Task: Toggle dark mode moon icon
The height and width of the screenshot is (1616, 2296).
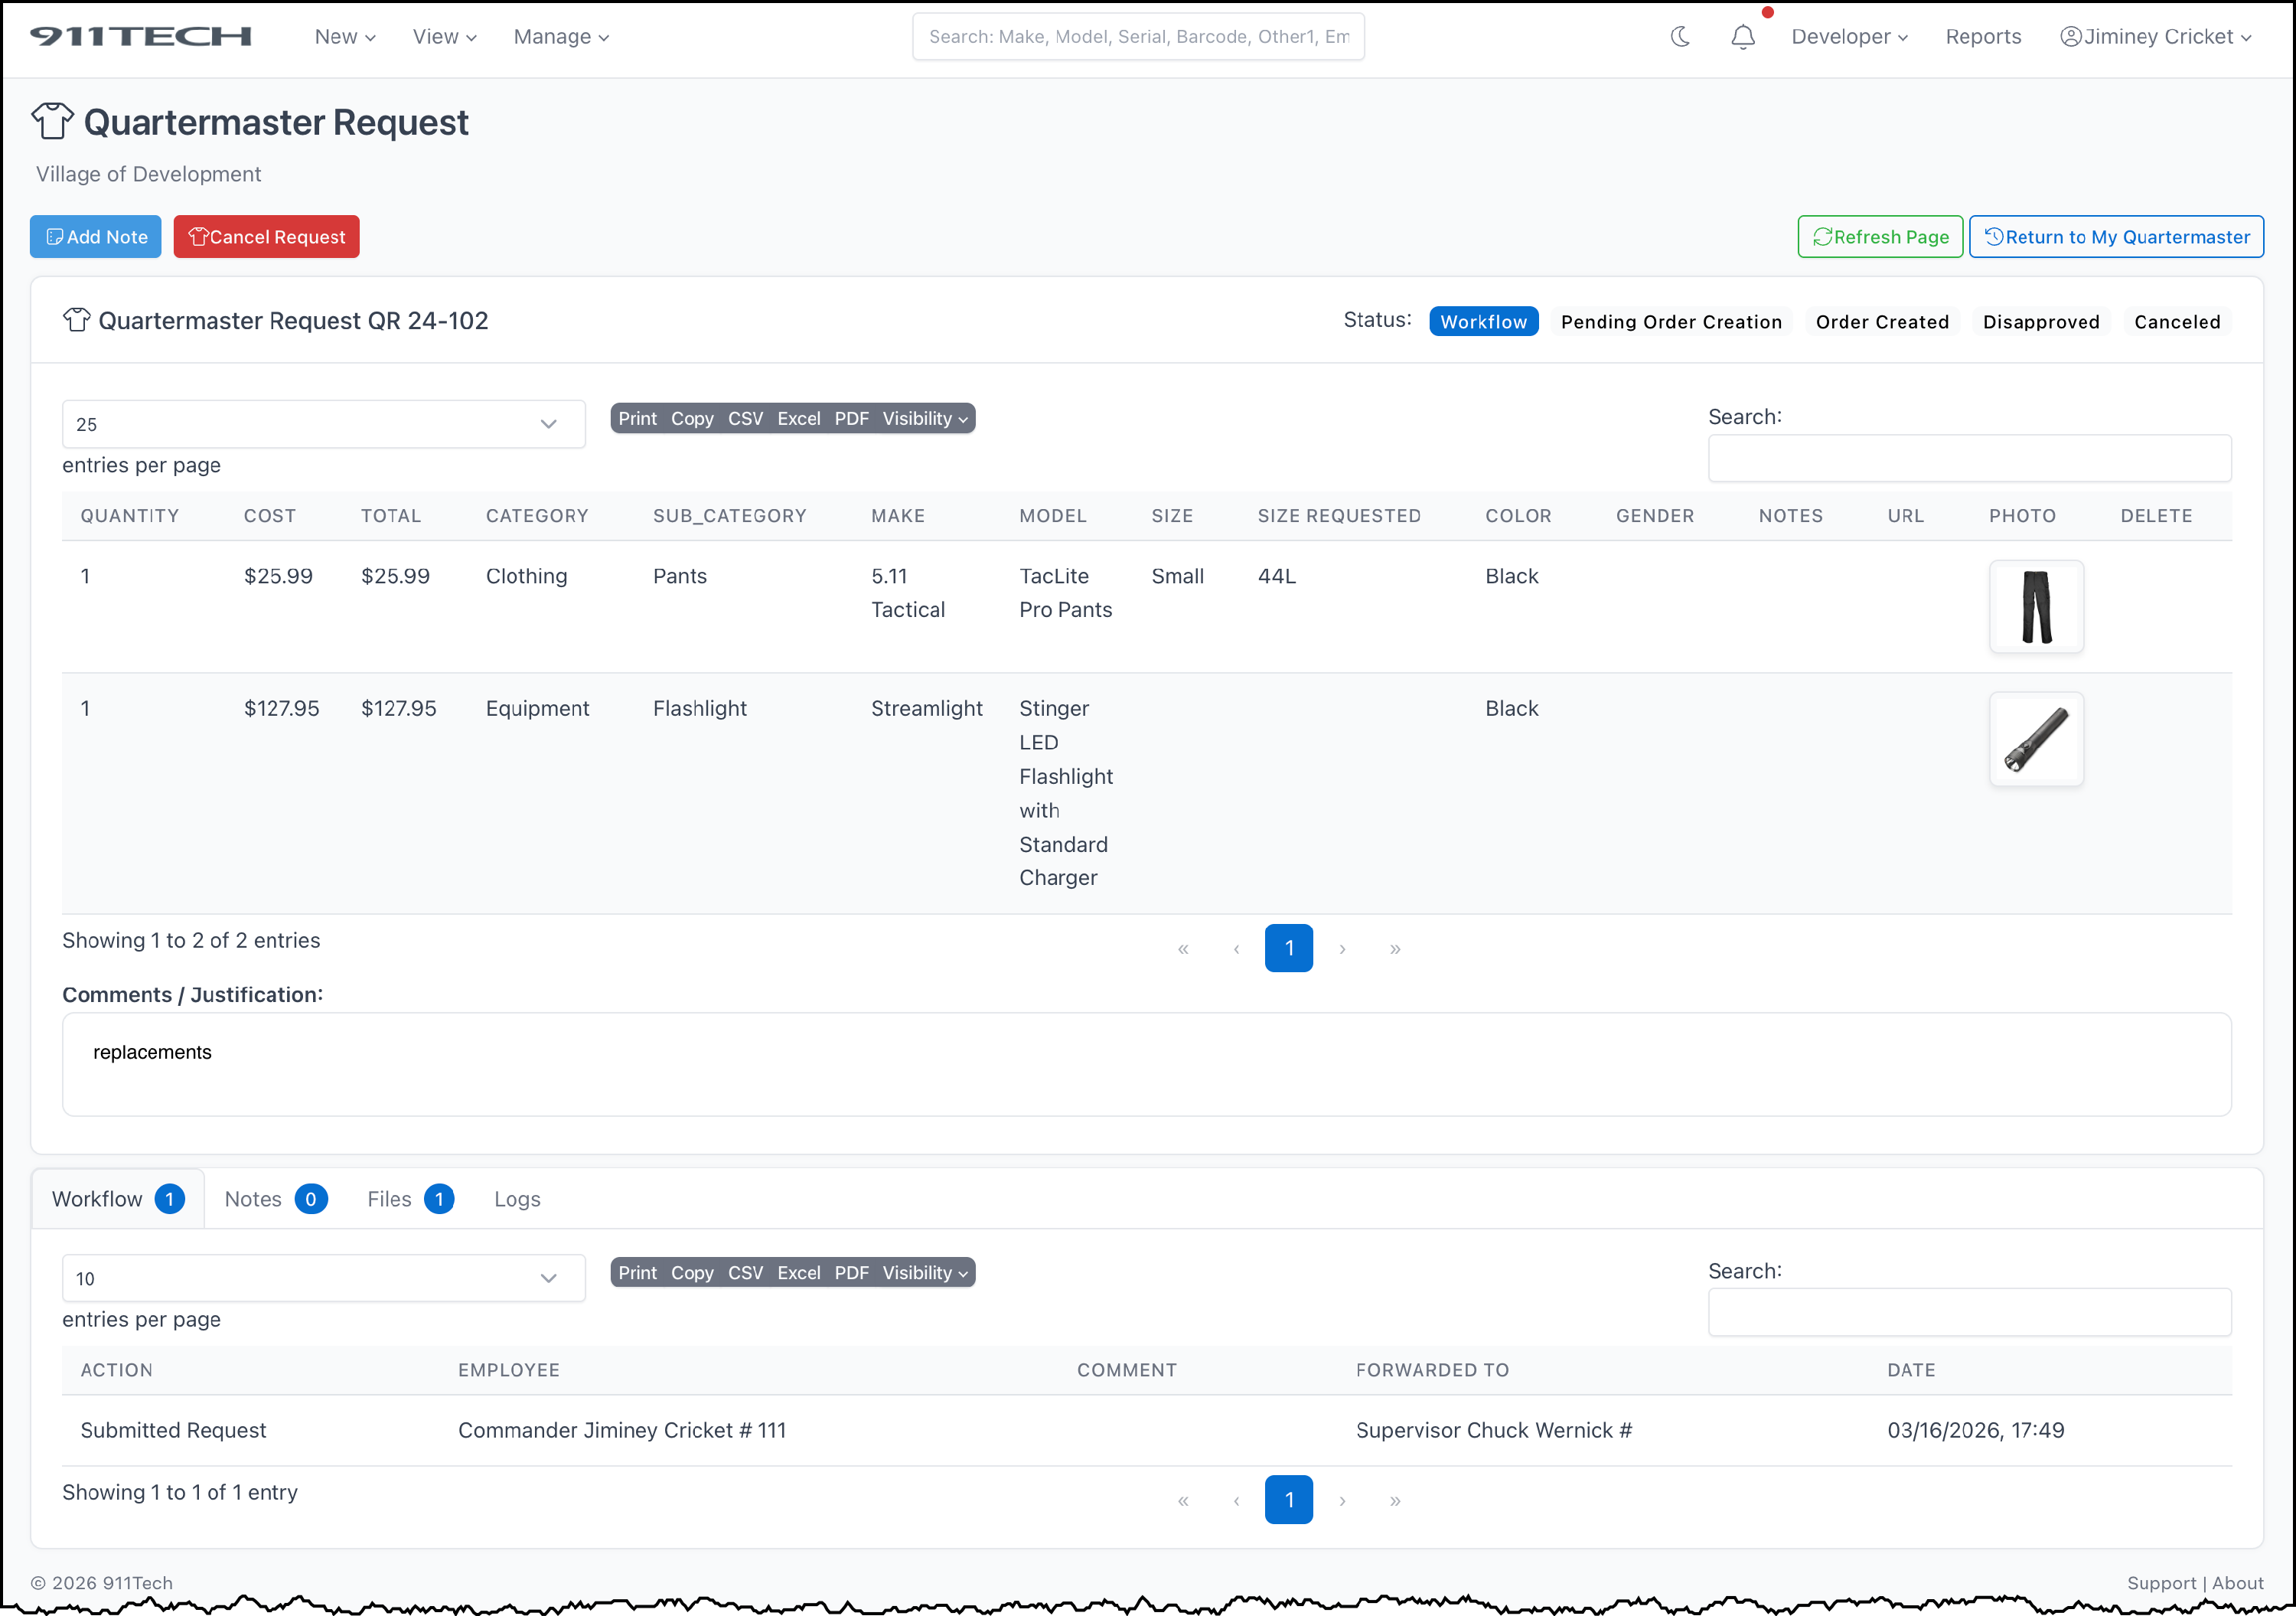Action: pyautogui.click(x=1680, y=37)
